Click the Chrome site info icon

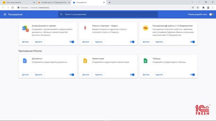point(19,7)
